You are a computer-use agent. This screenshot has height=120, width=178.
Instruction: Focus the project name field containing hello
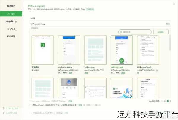[100, 18]
